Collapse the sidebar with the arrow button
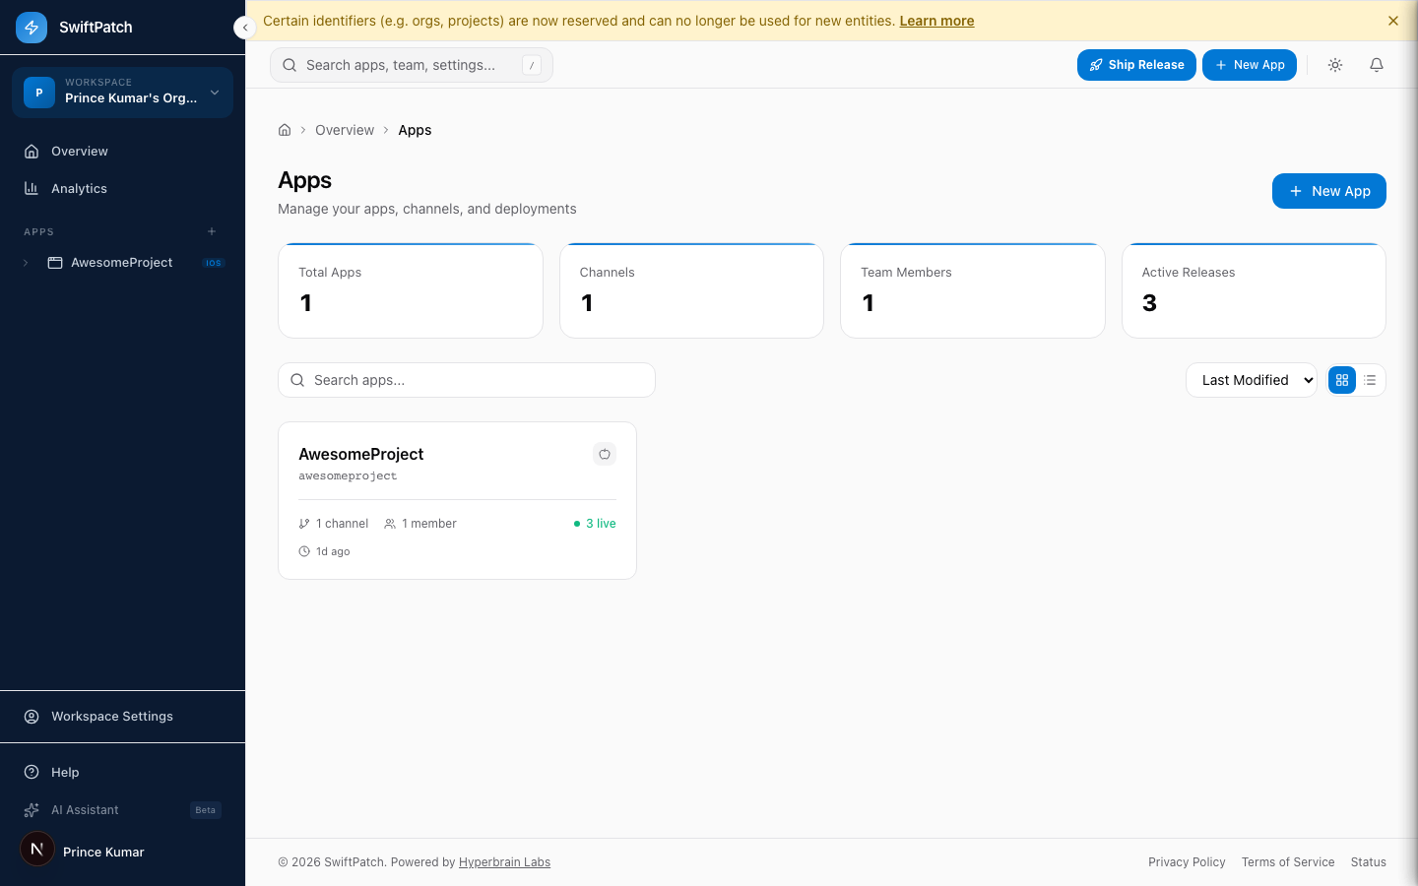Image resolution: width=1418 pixels, height=886 pixels. (244, 28)
